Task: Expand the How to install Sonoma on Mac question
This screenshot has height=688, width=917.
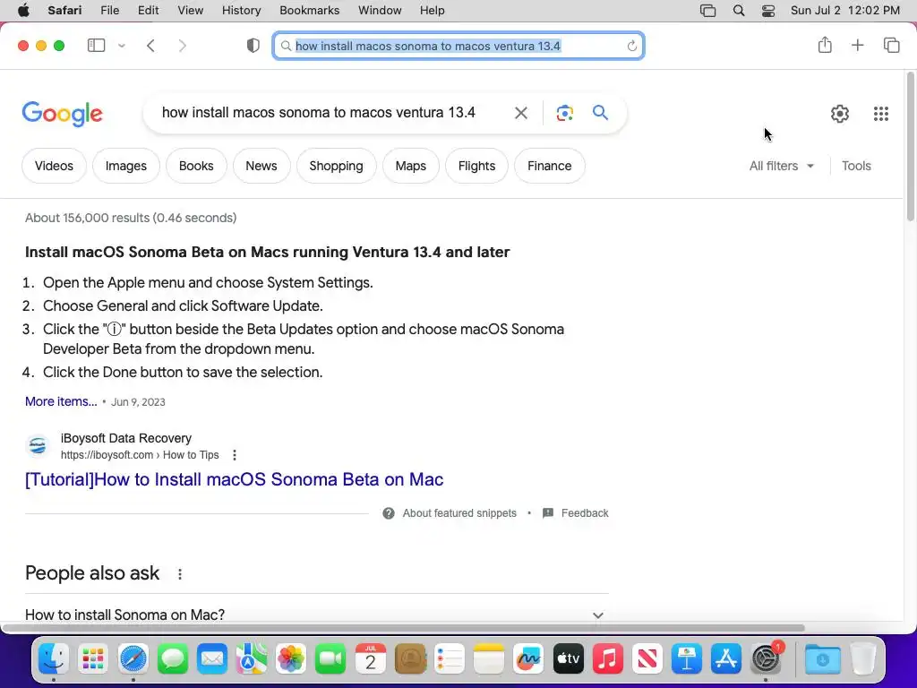Action: 316,615
